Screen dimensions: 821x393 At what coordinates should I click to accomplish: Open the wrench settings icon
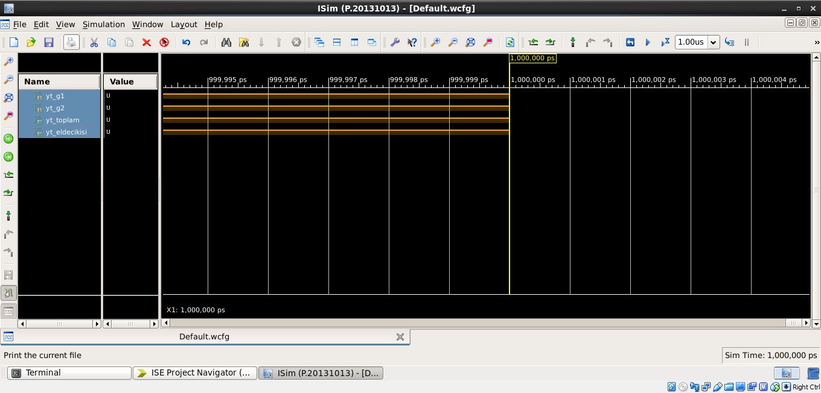click(395, 42)
